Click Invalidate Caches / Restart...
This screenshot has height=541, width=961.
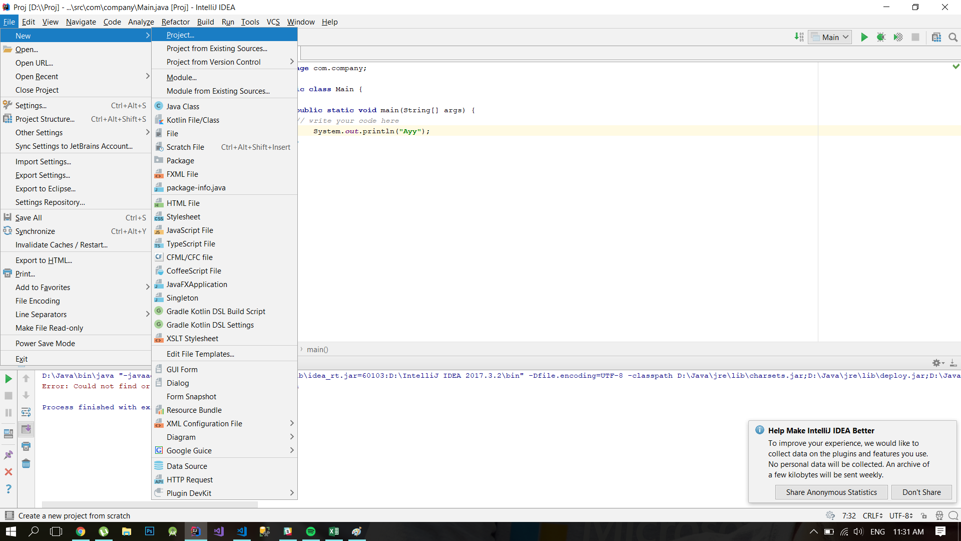[x=76, y=244]
